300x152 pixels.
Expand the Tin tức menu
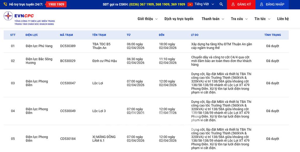(x=262, y=19)
